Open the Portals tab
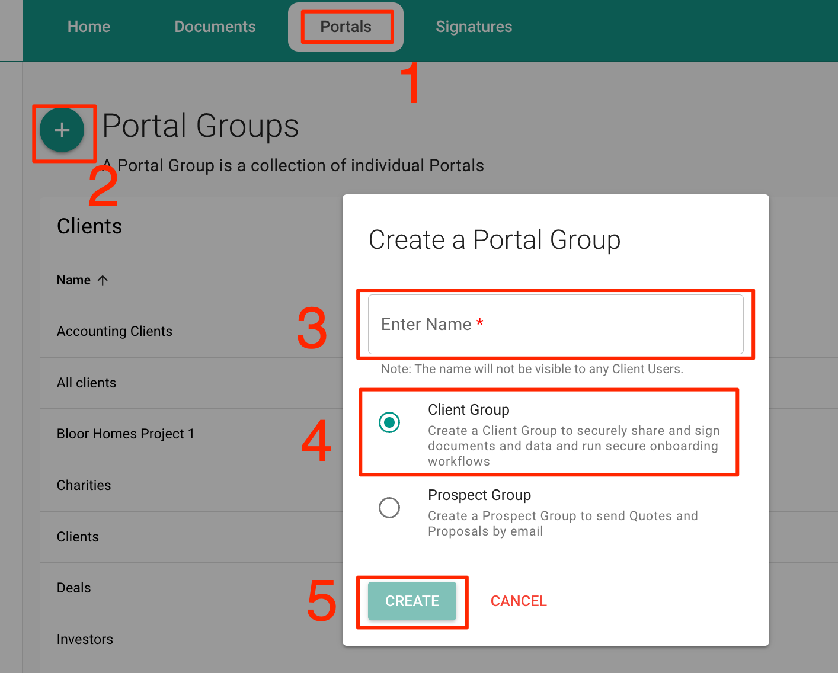The image size is (838, 673). pyautogui.click(x=346, y=27)
